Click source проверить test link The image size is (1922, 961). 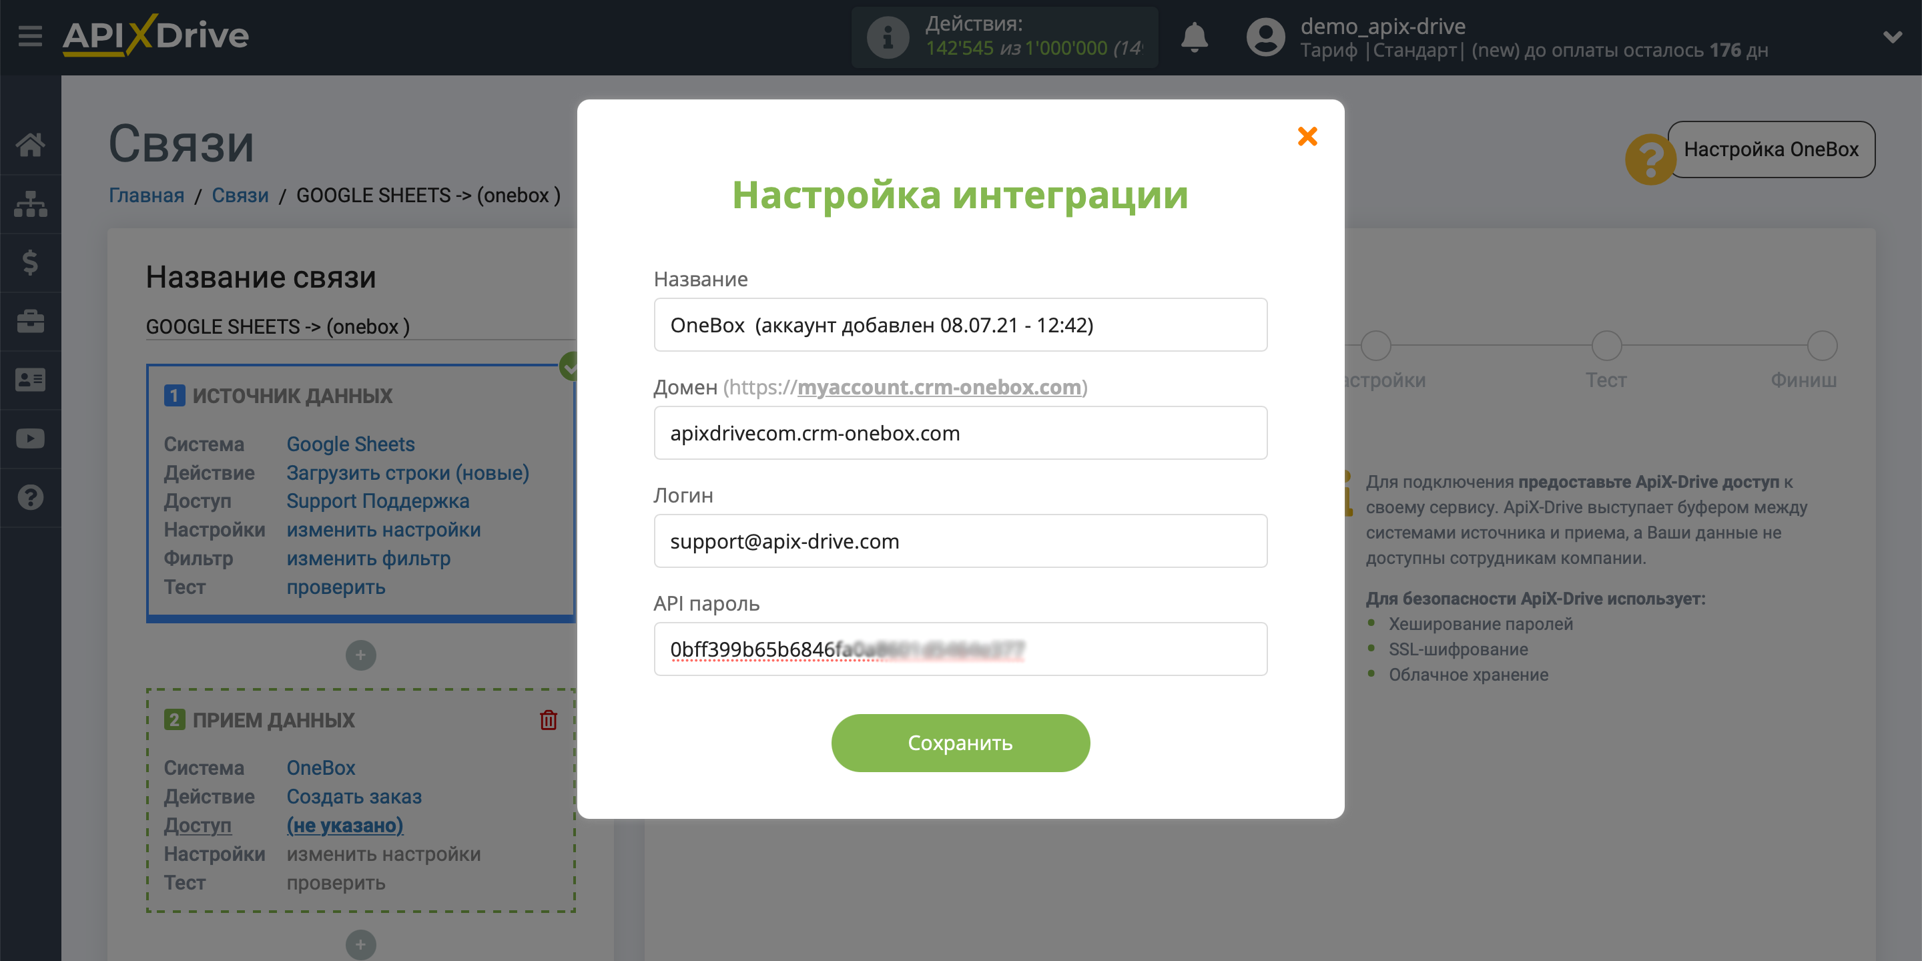click(x=336, y=587)
